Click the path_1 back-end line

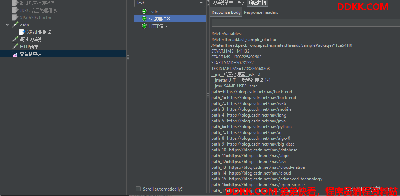[x=254, y=98]
